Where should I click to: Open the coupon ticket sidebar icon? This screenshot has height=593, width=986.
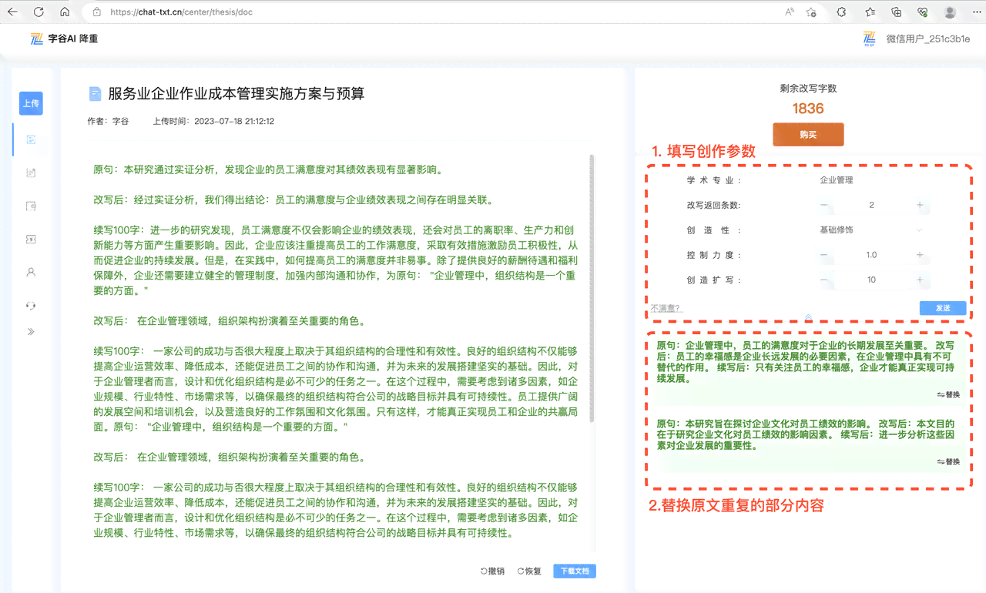click(x=31, y=240)
